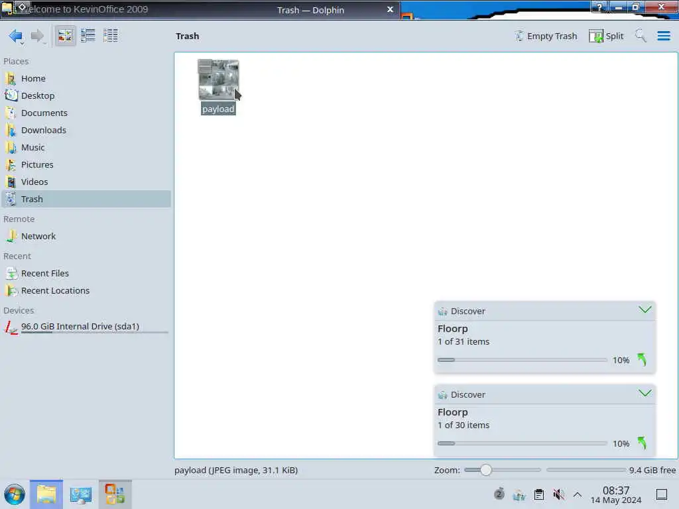Select the 96.0 GiB Internal Drive (sda1)
679x509 pixels.
coord(86,327)
